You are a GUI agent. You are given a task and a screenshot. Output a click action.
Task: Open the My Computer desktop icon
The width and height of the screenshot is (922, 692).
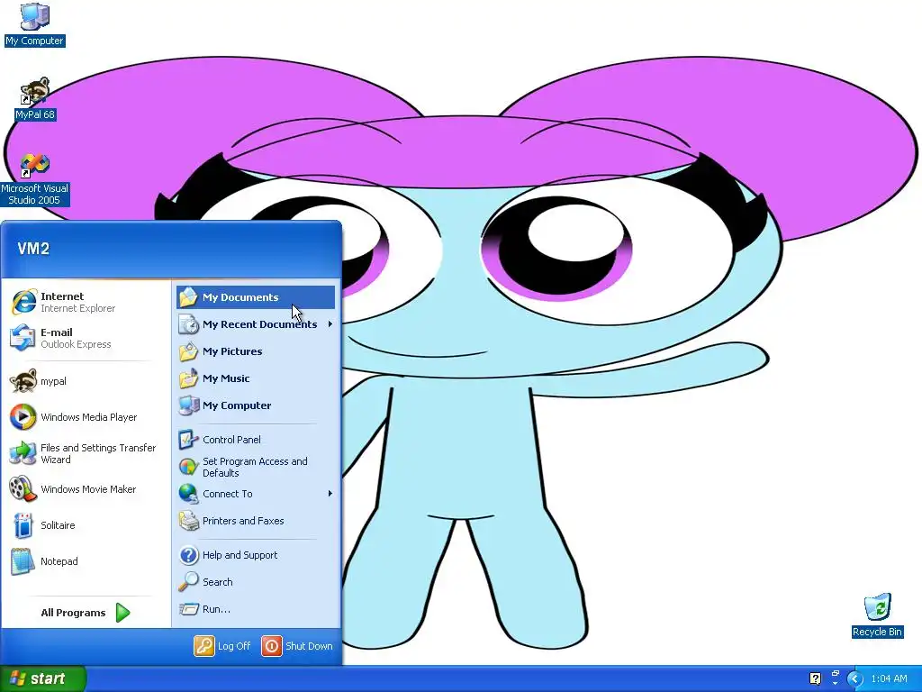(35, 24)
